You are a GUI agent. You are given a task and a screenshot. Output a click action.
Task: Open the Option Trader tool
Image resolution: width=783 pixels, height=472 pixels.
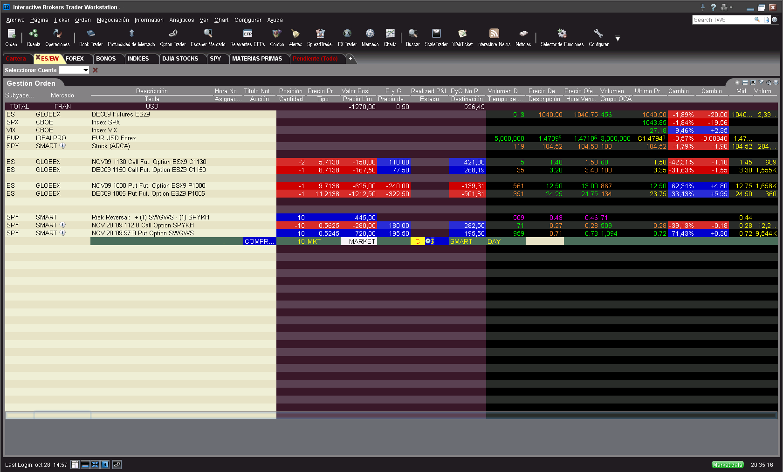[172, 37]
